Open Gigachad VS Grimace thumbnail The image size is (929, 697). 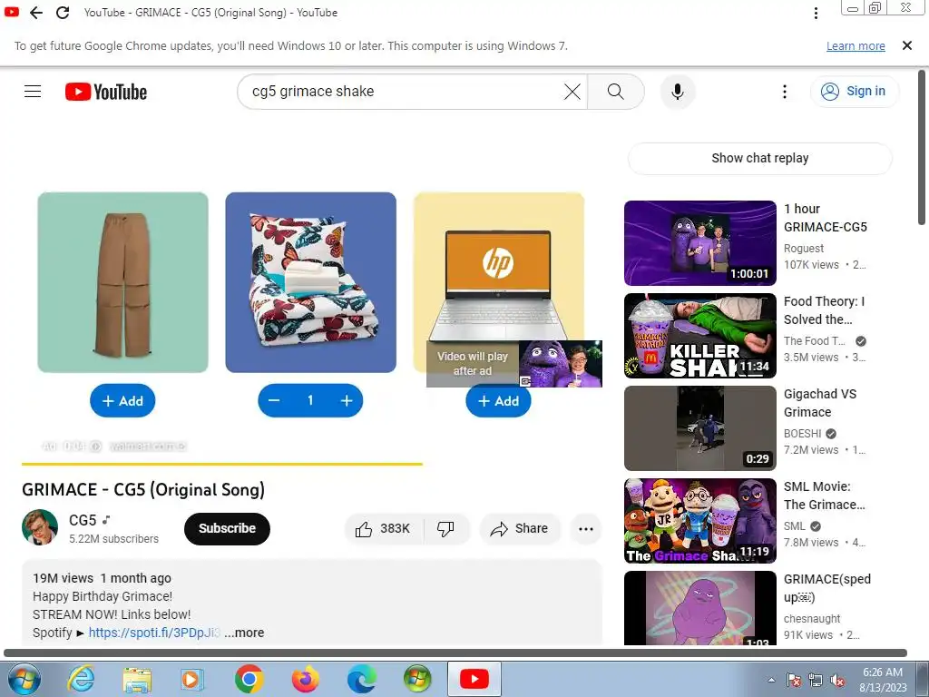(x=699, y=428)
